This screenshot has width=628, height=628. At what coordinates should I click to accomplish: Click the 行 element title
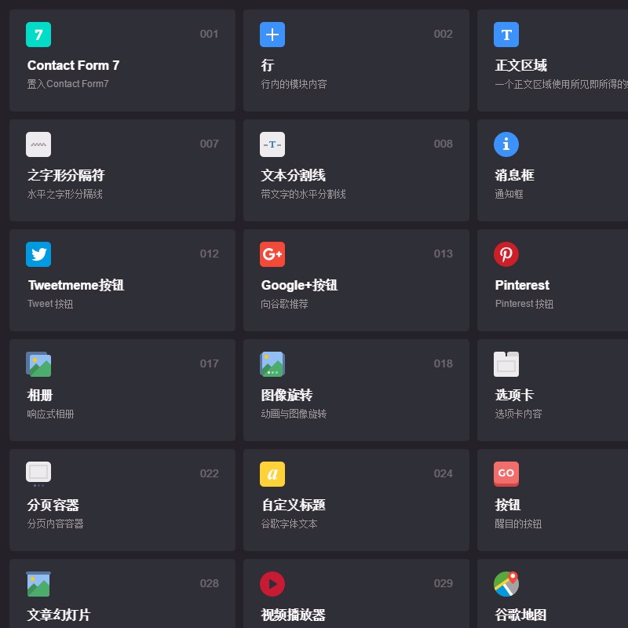268,65
